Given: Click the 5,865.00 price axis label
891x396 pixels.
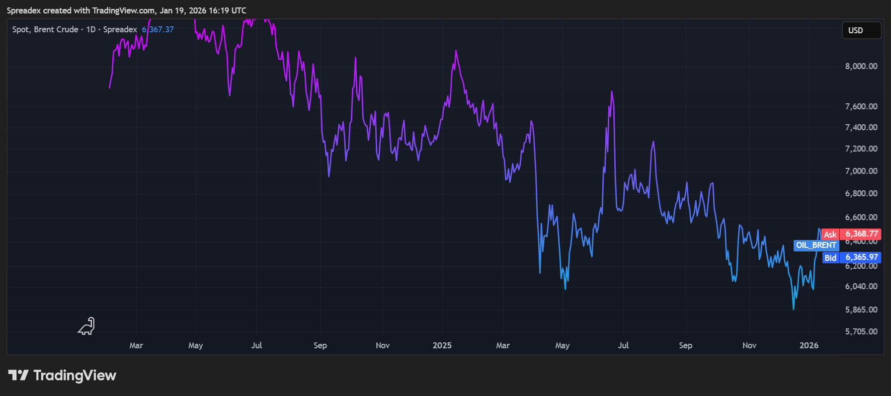Looking at the screenshot, I should click(861, 310).
